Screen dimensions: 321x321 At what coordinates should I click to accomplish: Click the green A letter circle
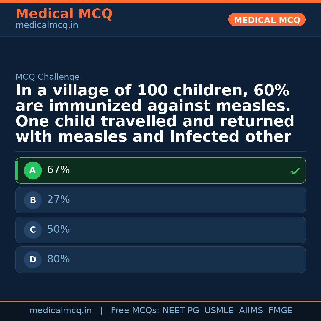point(33,171)
